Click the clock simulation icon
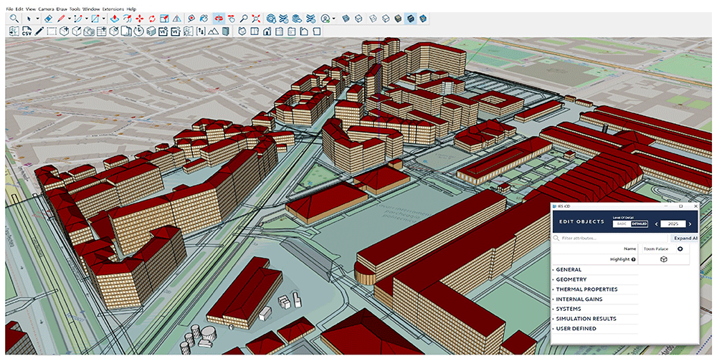The height and width of the screenshot is (361, 717). point(139,31)
